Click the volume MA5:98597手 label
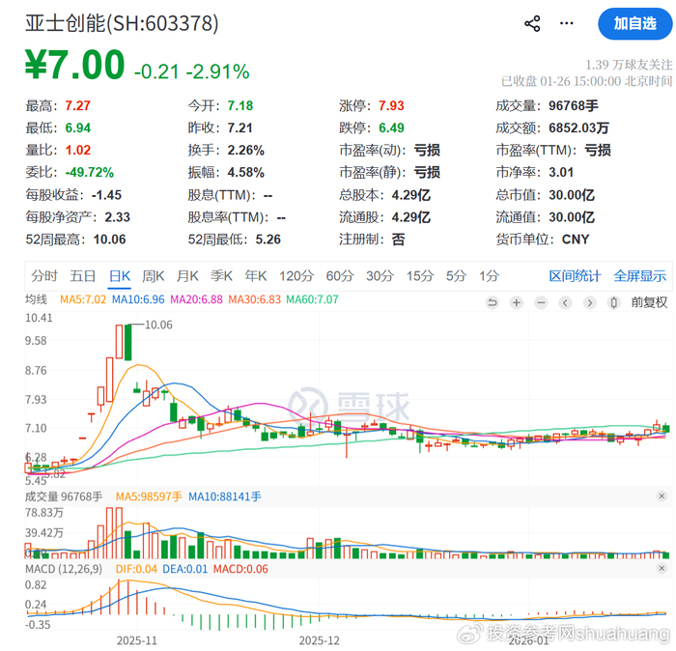The width and height of the screenshot is (676, 651). [149, 496]
